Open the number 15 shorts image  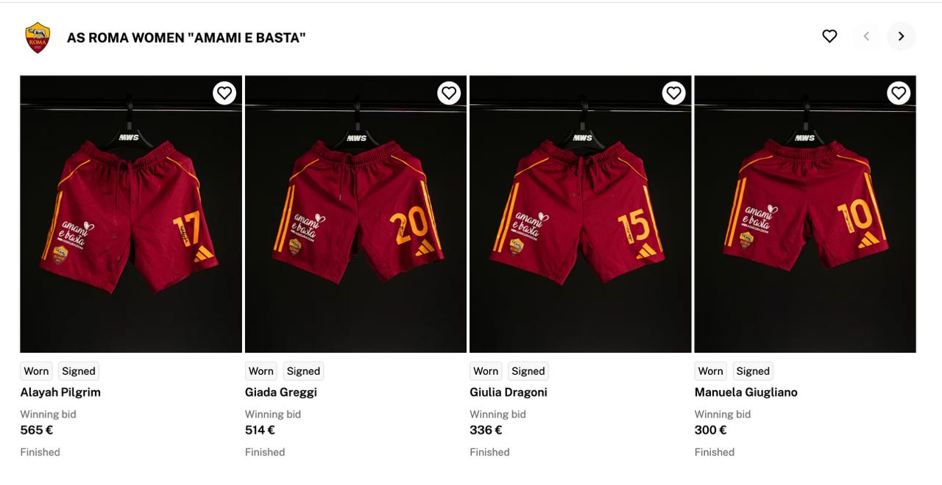pyautogui.click(x=581, y=214)
